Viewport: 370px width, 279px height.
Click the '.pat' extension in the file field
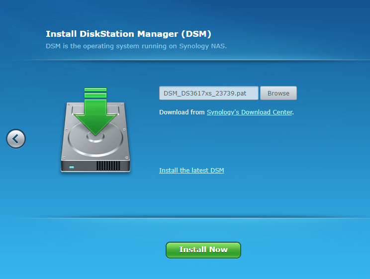pyautogui.click(x=241, y=93)
